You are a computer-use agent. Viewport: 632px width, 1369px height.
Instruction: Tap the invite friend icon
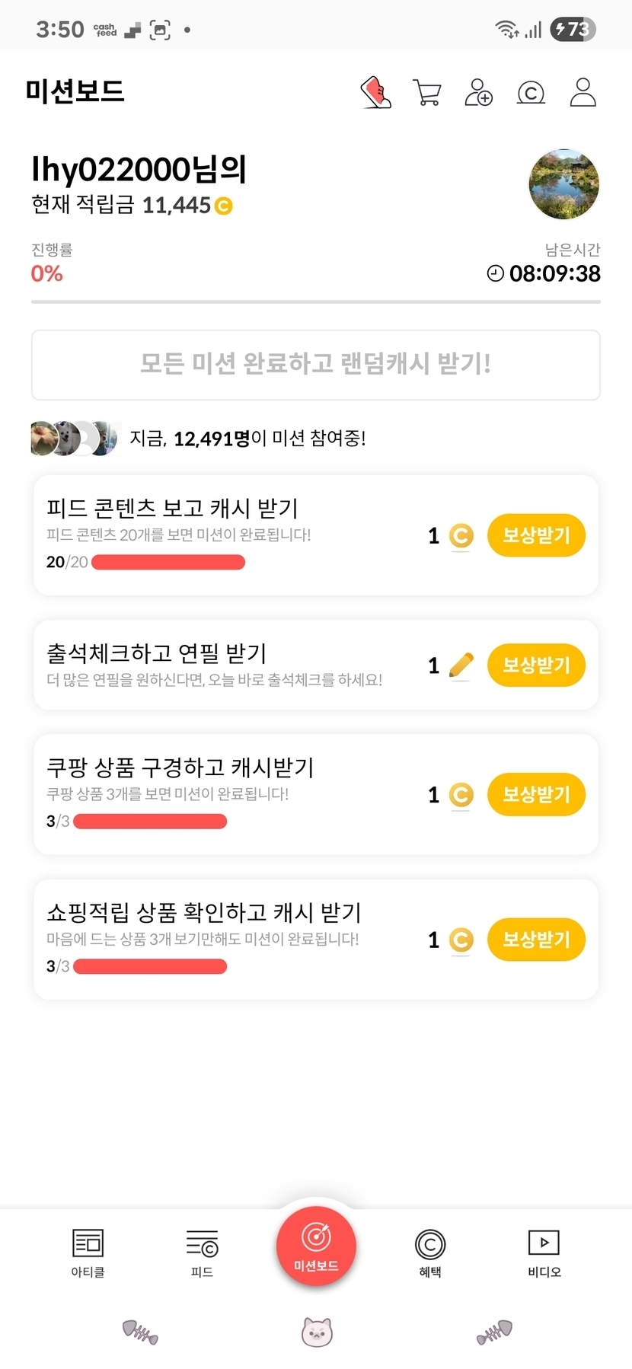coord(478,93)
